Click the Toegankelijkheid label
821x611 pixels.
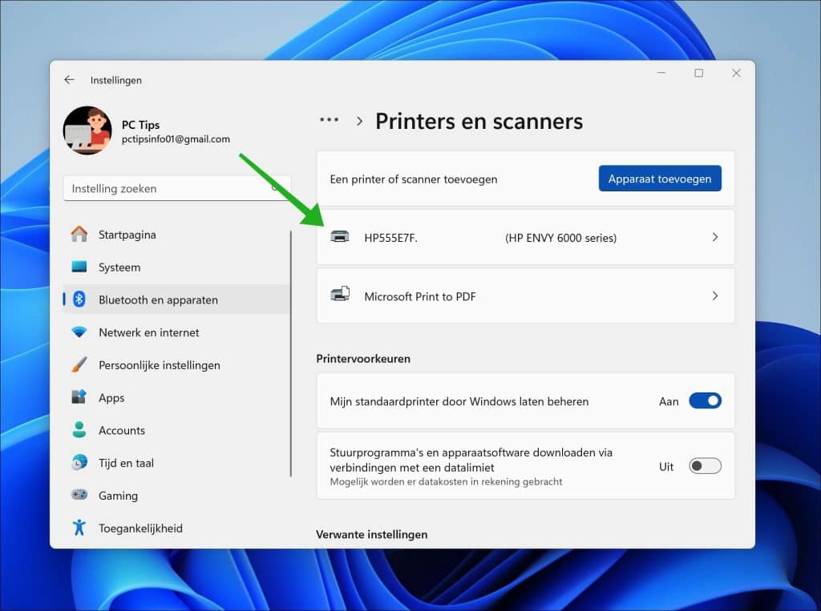pos(140,529)
